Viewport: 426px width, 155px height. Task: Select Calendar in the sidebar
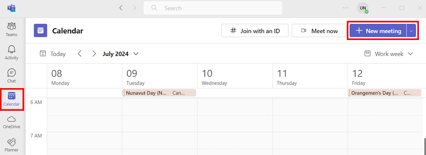tap(11, 99)
